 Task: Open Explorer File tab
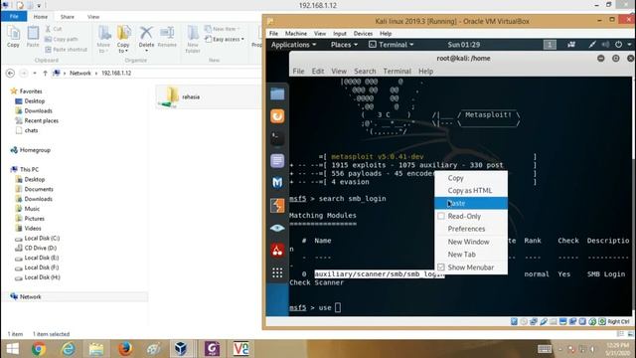[14, 16]
